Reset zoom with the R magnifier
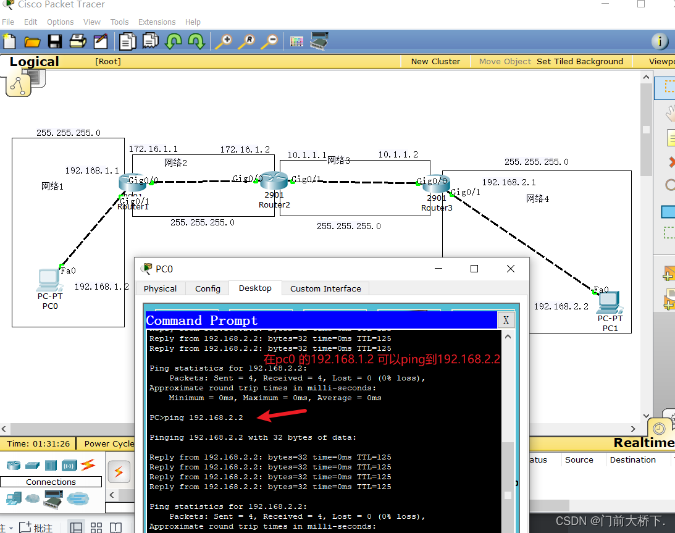The image size is (675, 533). coord(247,42)
